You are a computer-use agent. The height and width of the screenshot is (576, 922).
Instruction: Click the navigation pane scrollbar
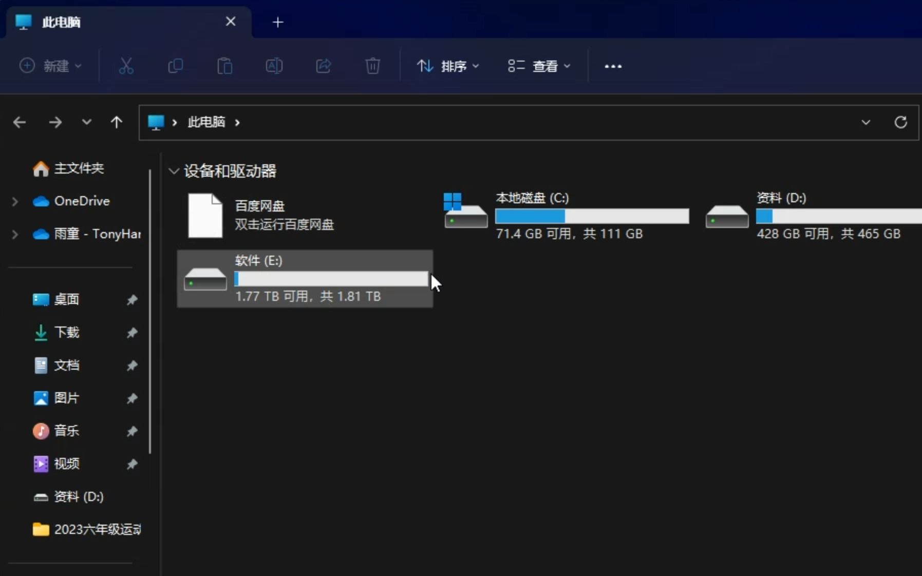150,311
